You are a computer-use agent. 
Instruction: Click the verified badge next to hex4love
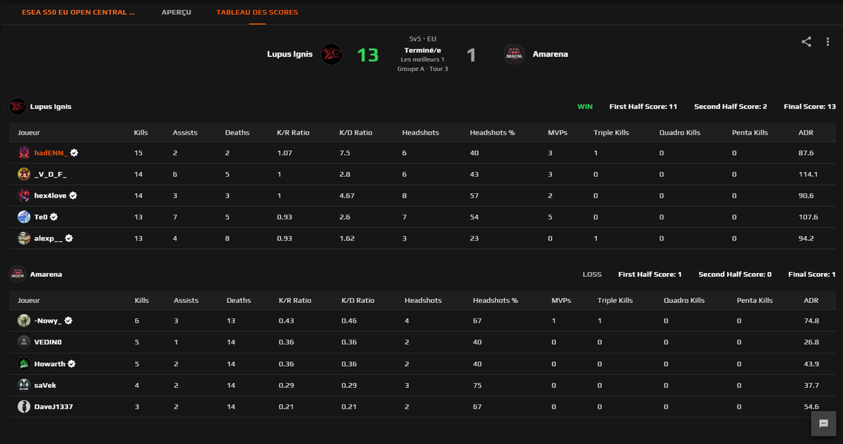(73, 196)
